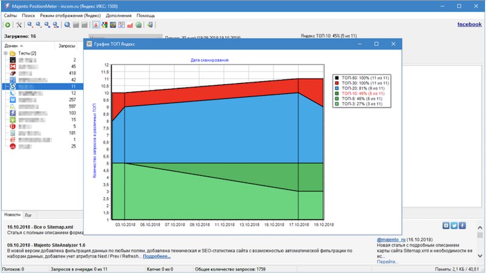Click the Запросов в очереди status entry
Image resolution: width=486 pixels, height=274 pixels.
(79, 269)
